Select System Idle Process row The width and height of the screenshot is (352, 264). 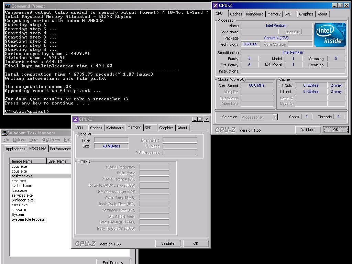(x=41, y=220)
